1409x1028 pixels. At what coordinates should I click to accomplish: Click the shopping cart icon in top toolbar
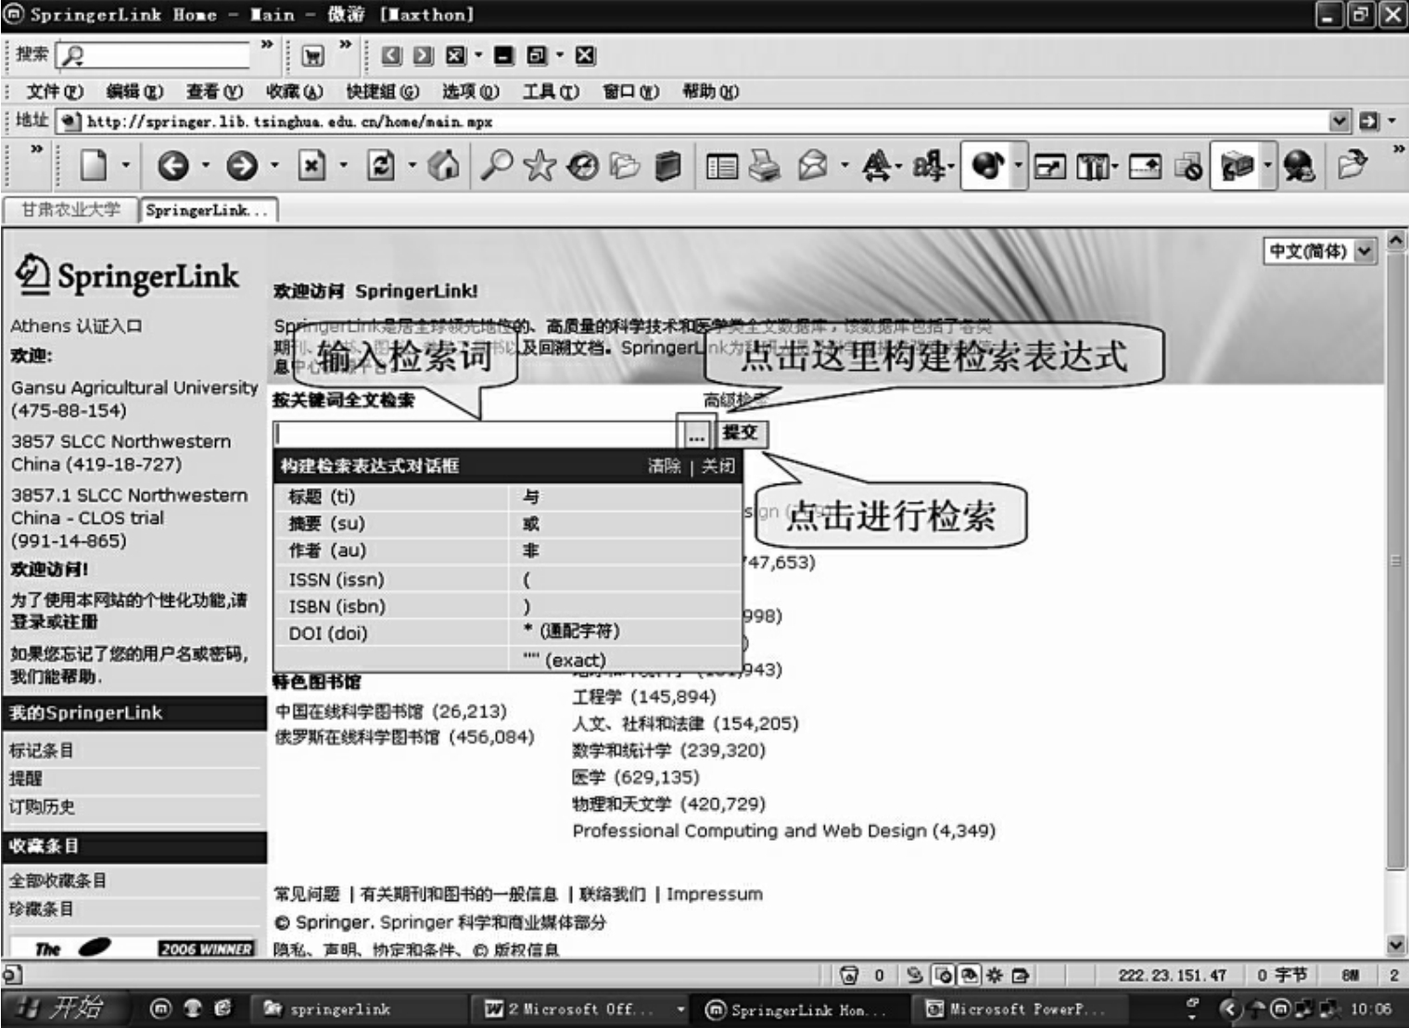click(313, 56)
